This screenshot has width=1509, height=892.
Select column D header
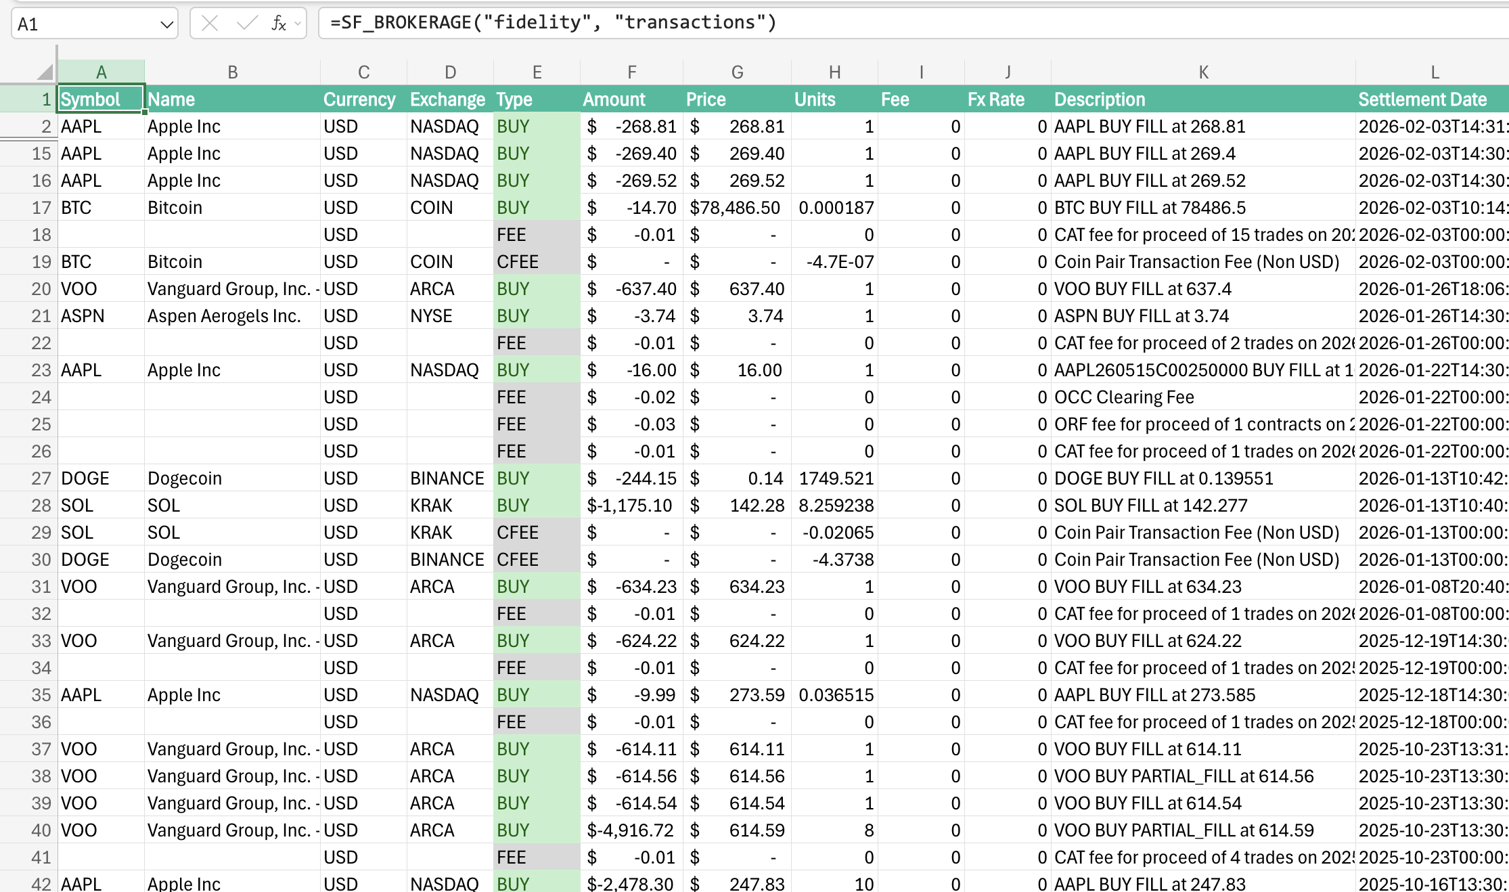(x=450, y=72)
